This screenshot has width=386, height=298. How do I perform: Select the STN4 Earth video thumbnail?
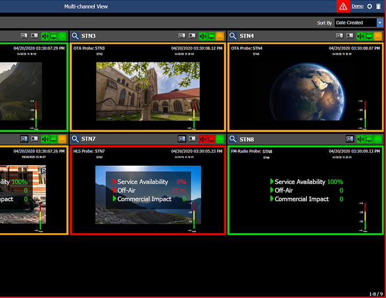click(306, 91)
